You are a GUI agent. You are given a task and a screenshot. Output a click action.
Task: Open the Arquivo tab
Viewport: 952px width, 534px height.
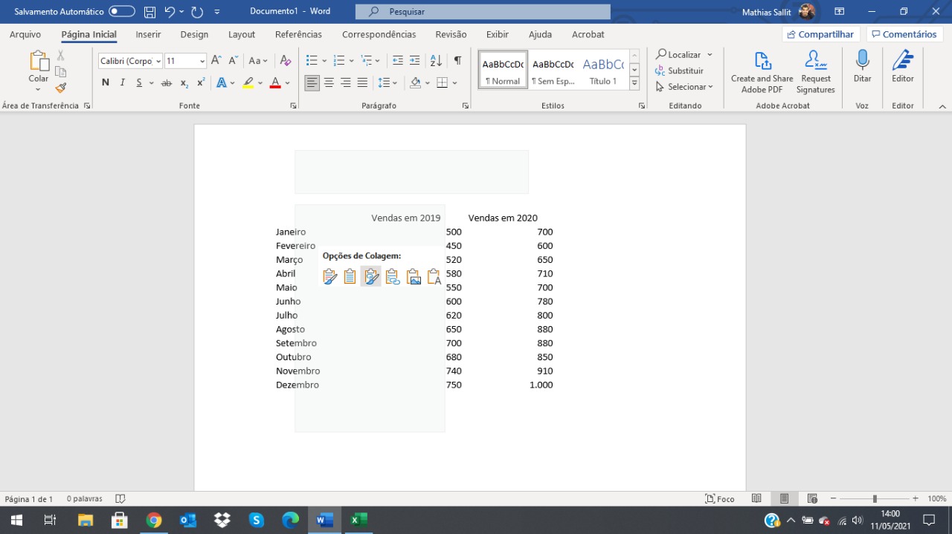[25, 35]
